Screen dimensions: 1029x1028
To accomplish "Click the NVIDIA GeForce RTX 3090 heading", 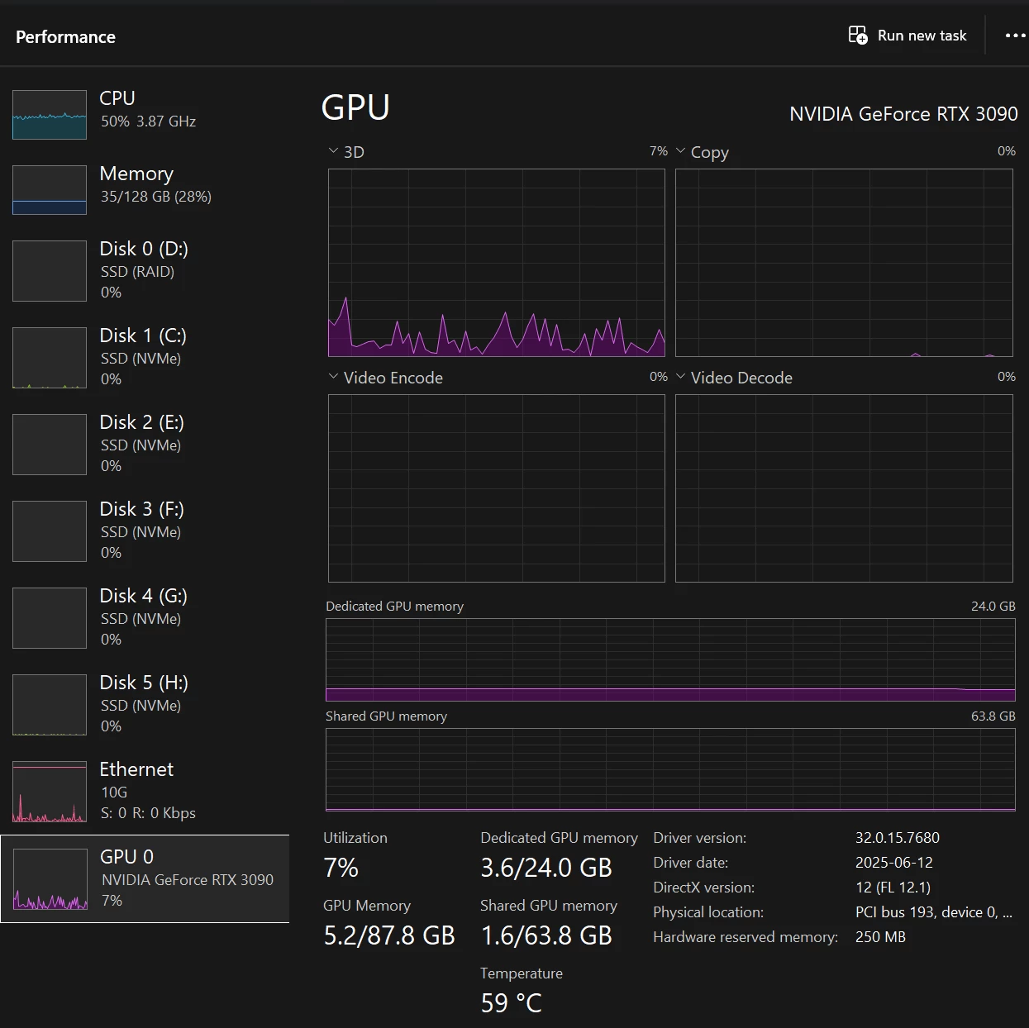I will click(903, 113).
